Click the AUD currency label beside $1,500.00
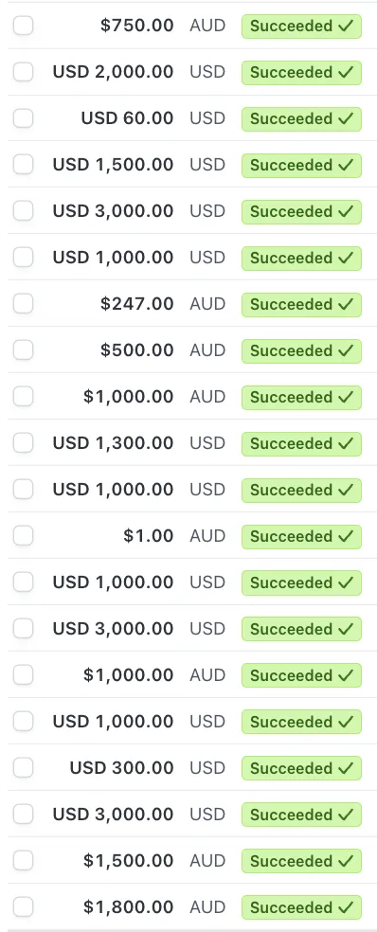Screen dimensions: 377x932 207,861
